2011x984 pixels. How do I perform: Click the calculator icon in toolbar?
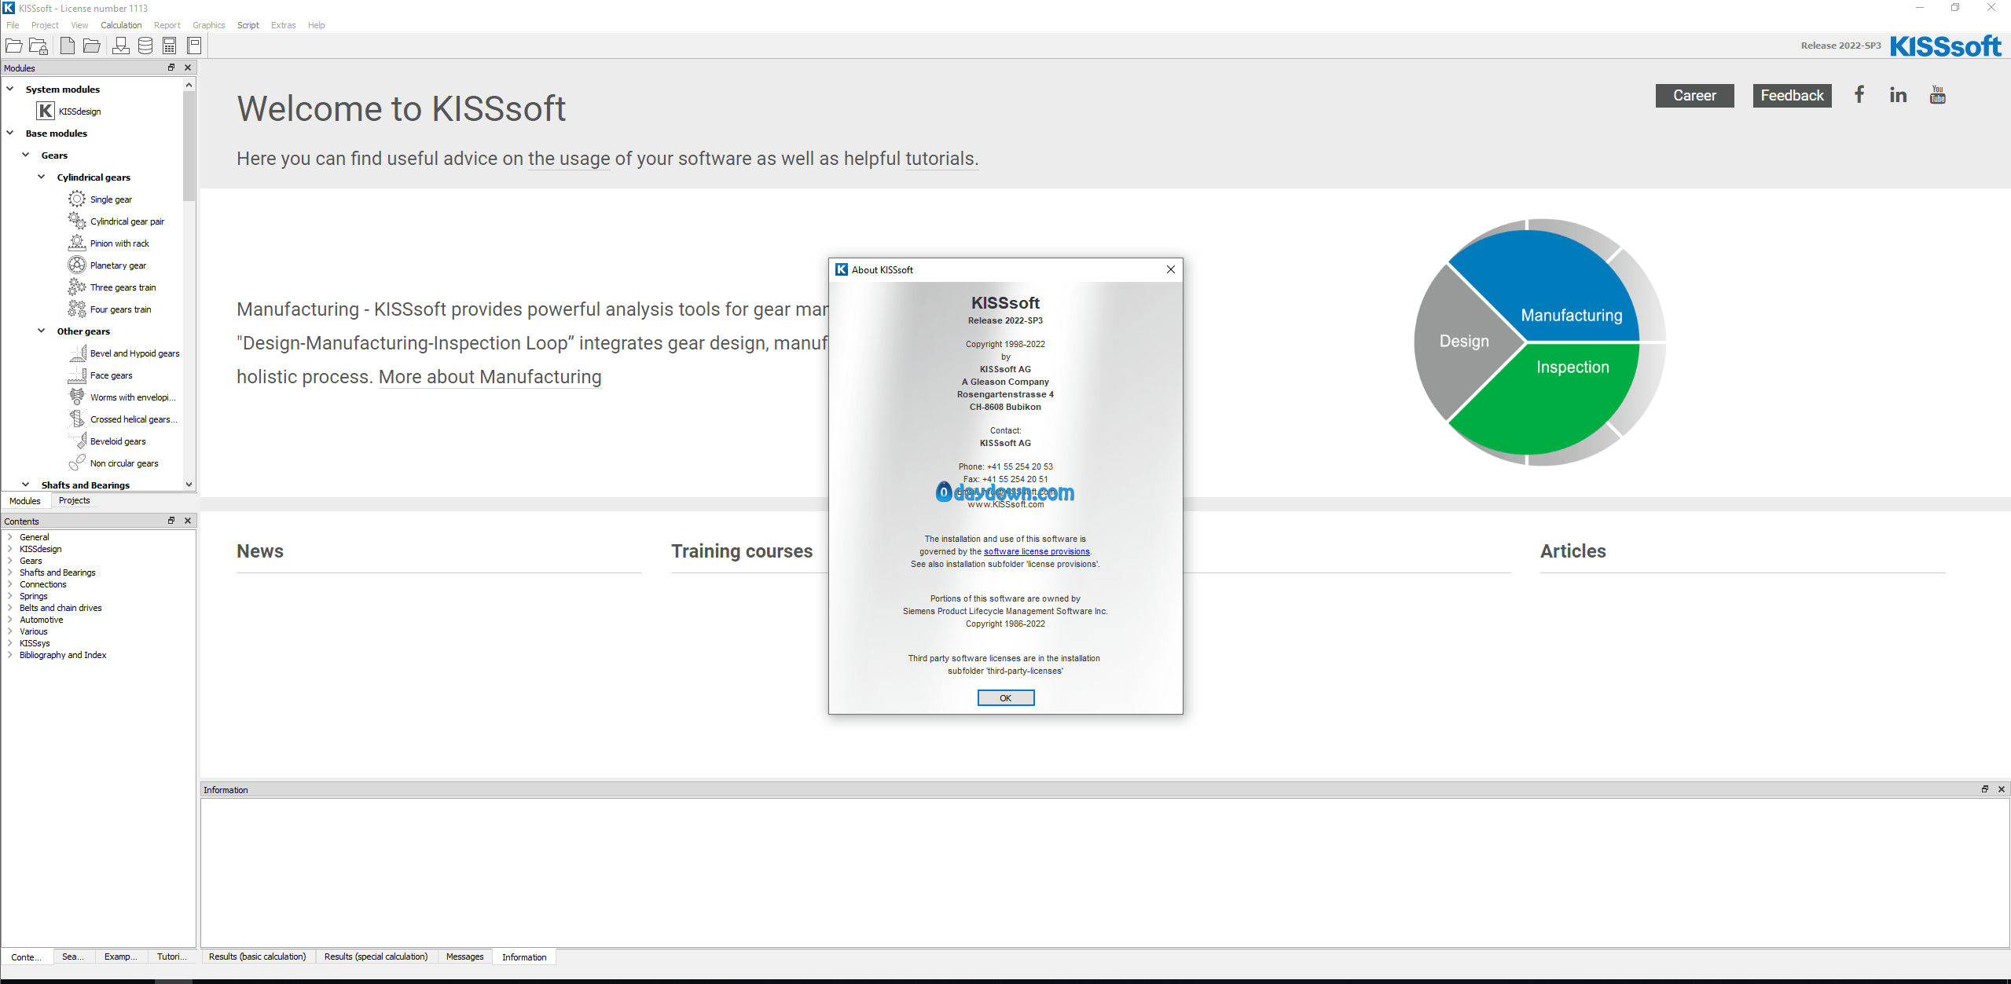[169, 46]
